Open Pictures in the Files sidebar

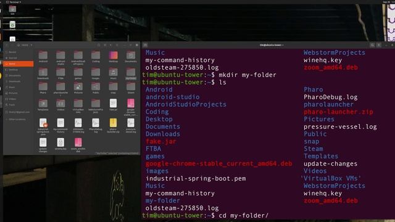tap(19, 93)
